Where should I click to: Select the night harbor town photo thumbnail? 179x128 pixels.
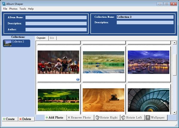[x=149, y=62]
